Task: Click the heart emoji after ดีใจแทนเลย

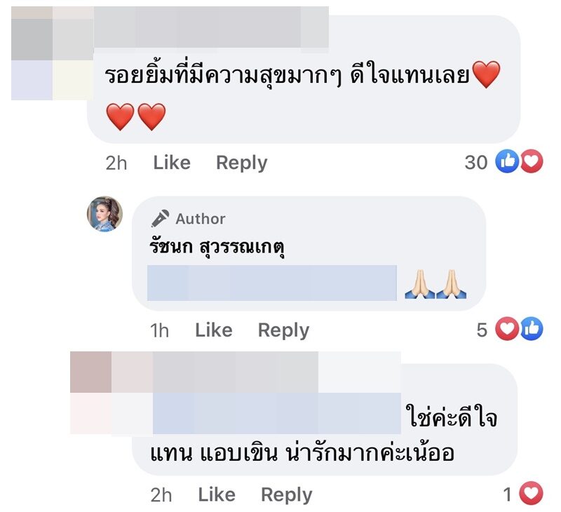Action: coord(486,75)
